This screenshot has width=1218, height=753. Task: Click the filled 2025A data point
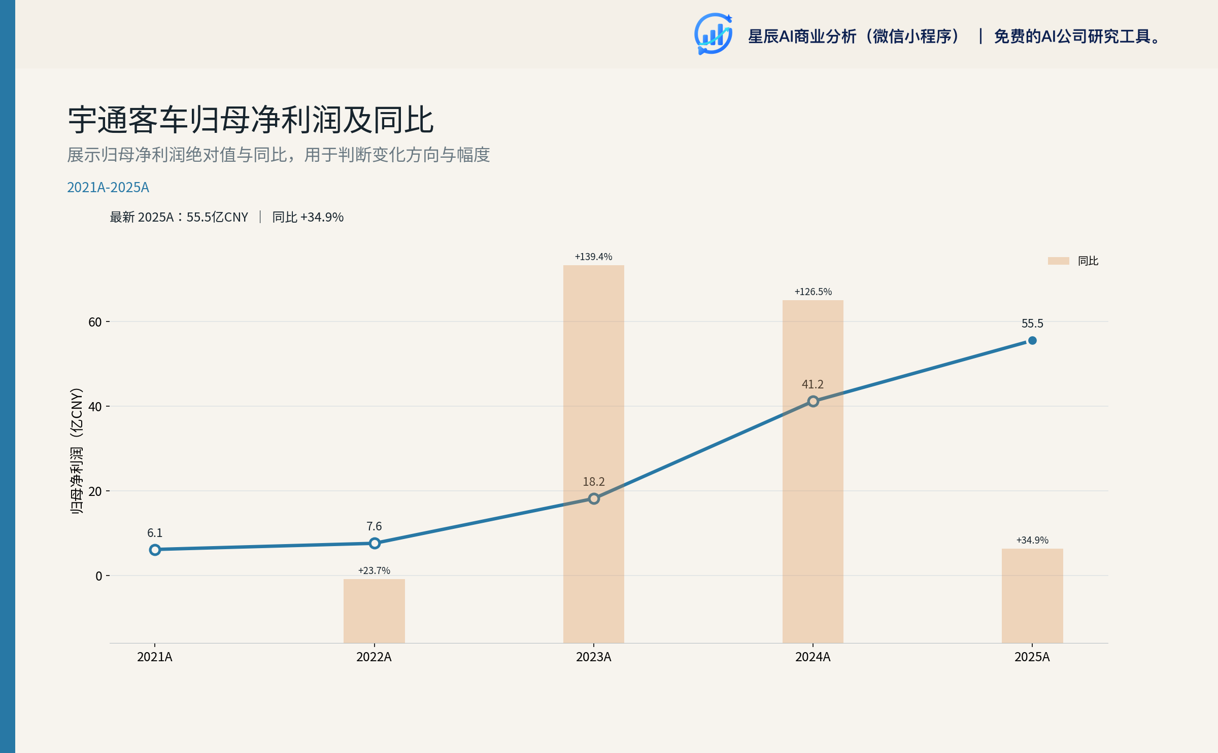pos(1032,341)
